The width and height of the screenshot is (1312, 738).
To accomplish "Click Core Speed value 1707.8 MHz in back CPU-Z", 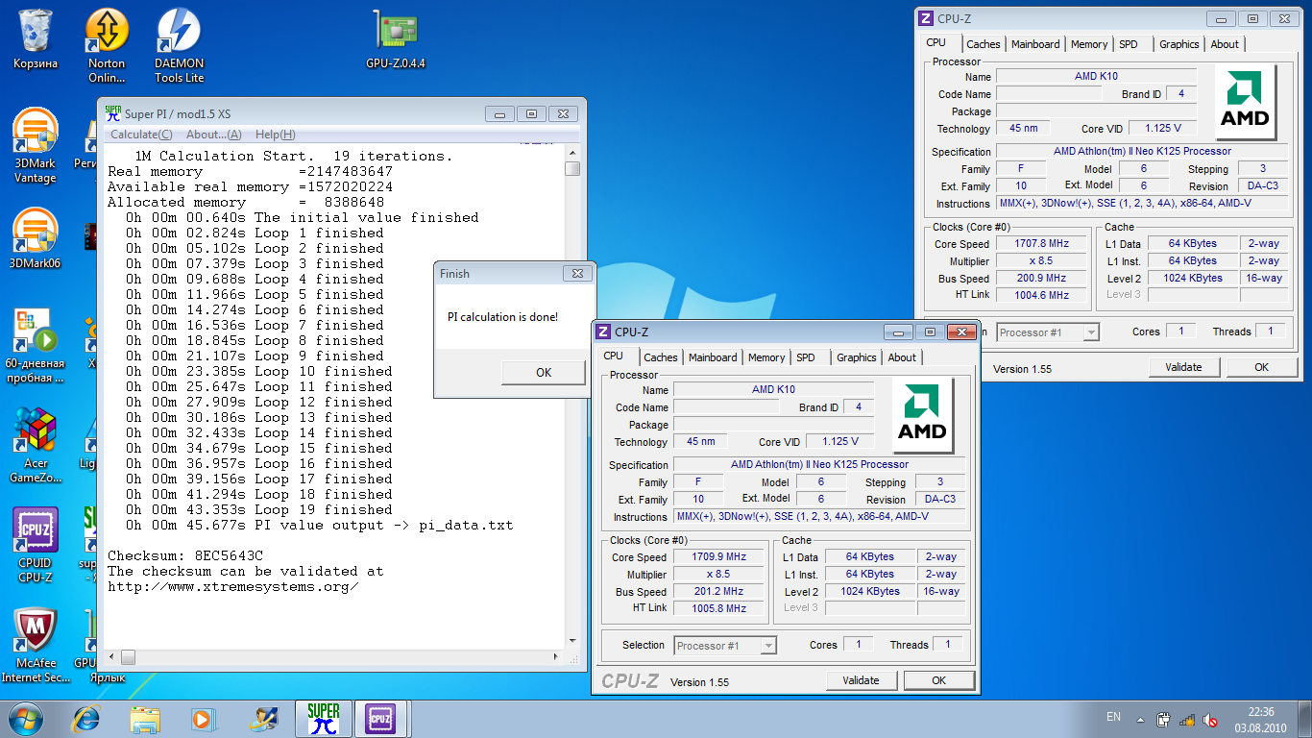I will pos(1042,244).
